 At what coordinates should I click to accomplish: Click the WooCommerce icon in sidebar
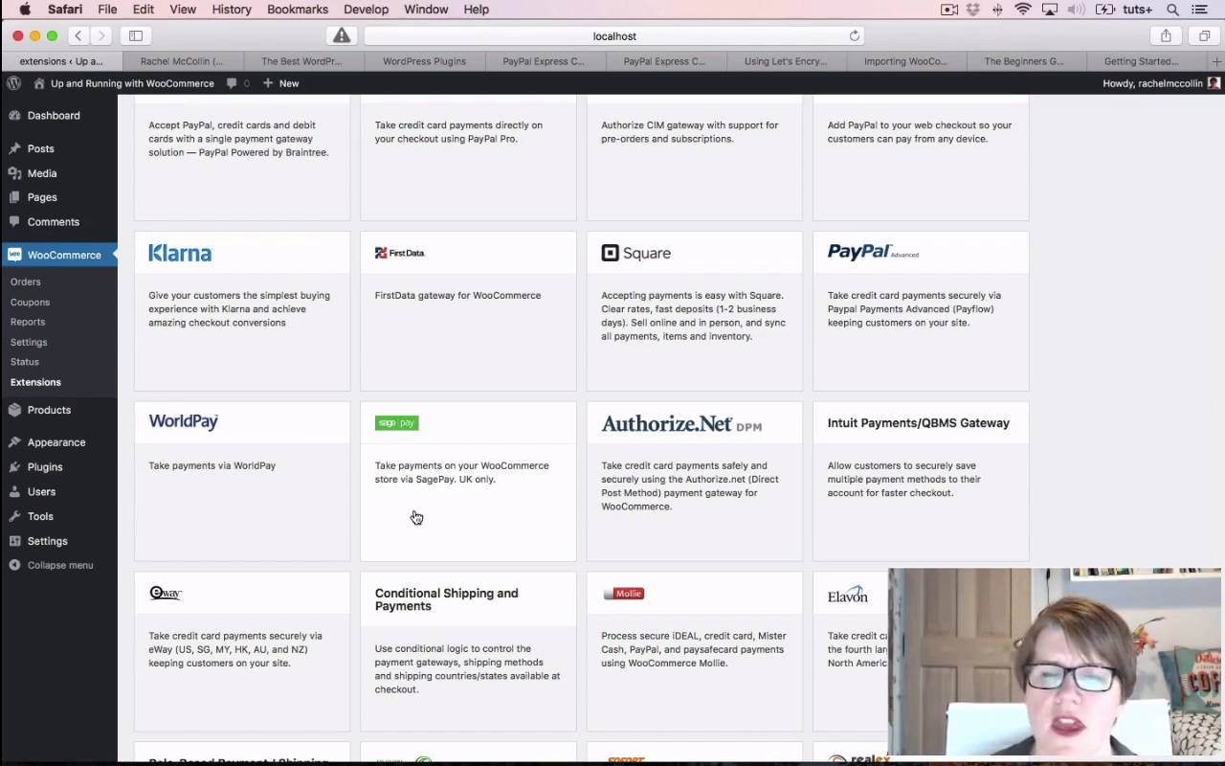pyautogui.click(x=14, y=255)
